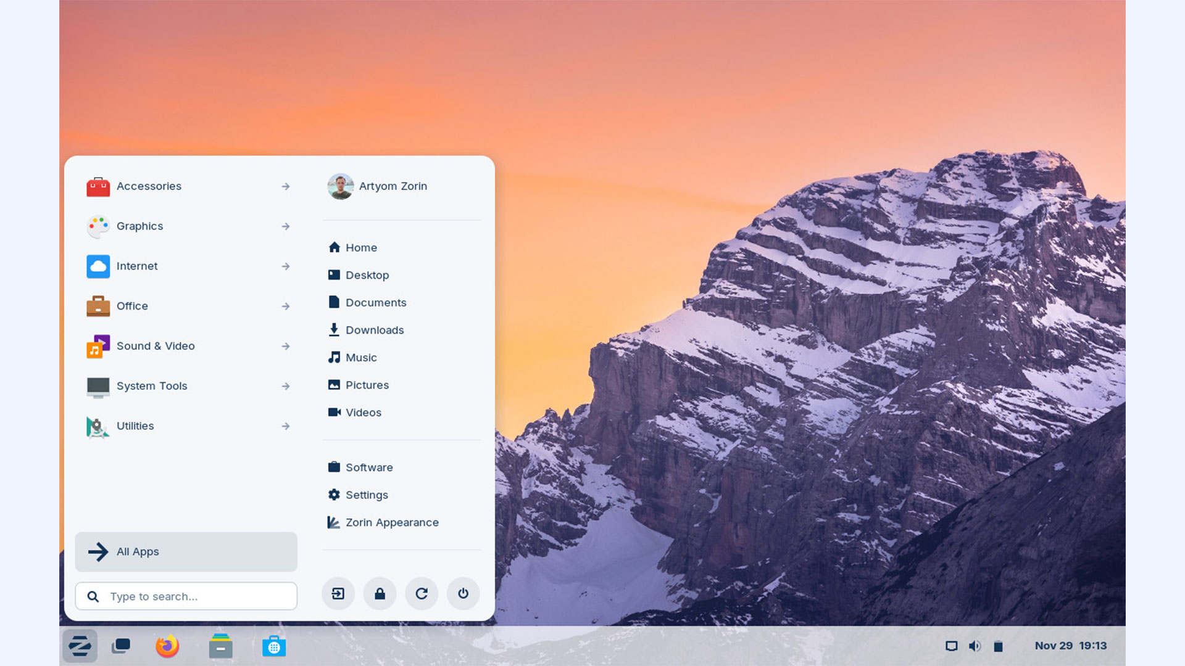
Task: Expand System Tools submenu arrow
Action: [286, 386]
